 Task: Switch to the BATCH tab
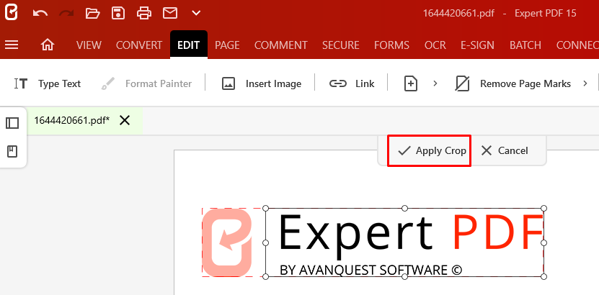525,45
